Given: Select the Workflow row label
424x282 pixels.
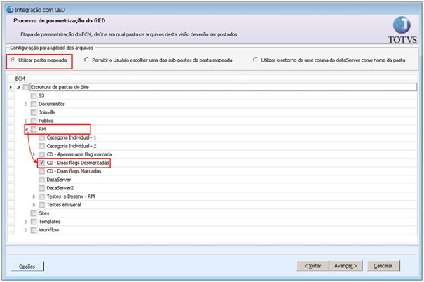Looking at the screenshot, I should (48, 230).
